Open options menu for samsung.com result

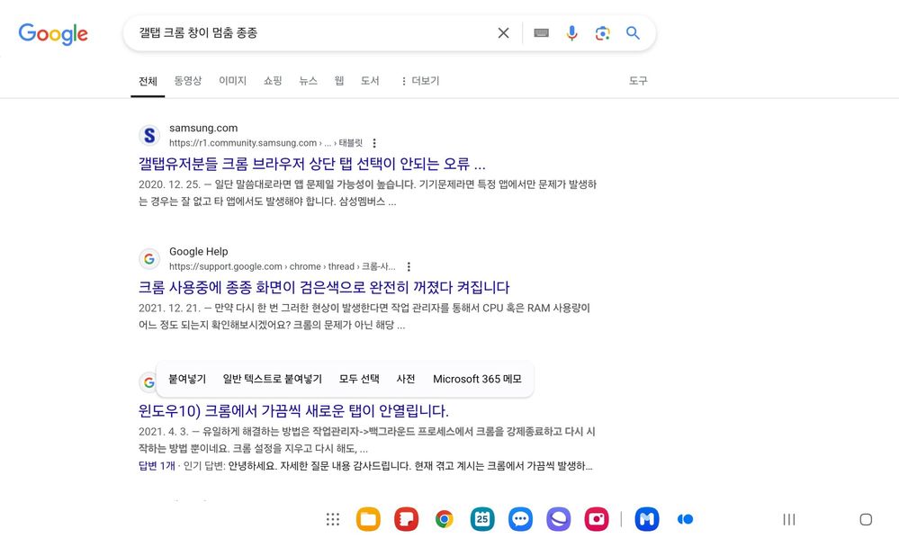[x=374, y=143]
